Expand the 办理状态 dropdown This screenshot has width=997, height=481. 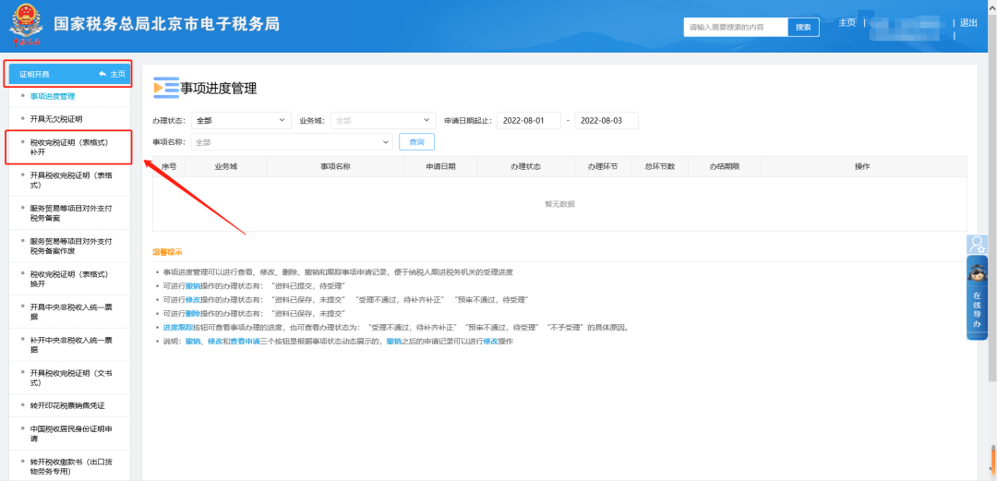(x=241, y=120)
